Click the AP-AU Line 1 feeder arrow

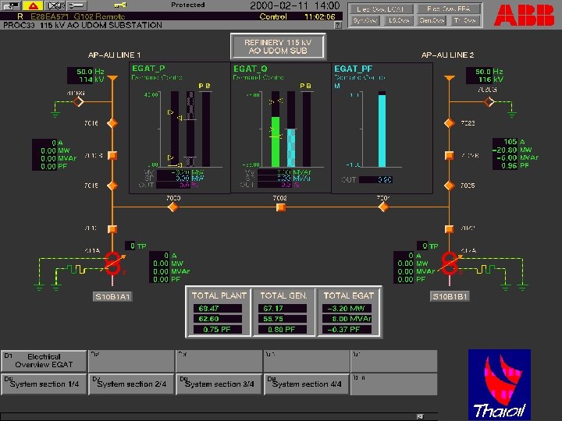point(112,79)
